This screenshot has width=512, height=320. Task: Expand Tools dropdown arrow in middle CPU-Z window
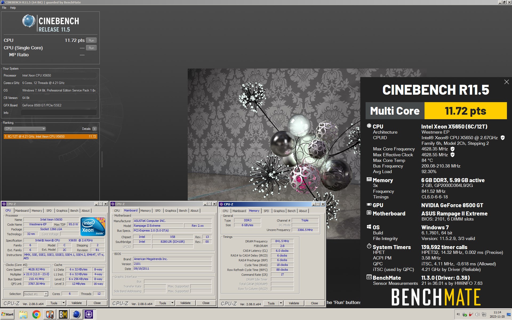172,303
